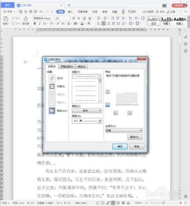Expand the 宽度(W) width dropdown
190x206 pixels.
pos(87,121)
